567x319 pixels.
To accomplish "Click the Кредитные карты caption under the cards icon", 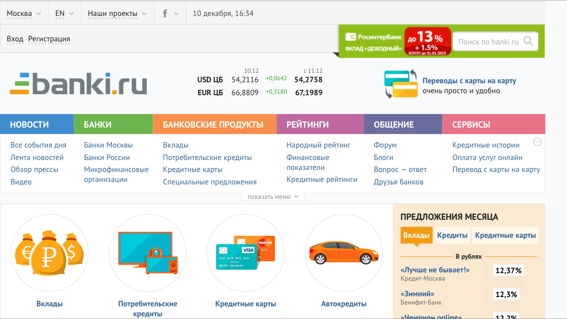I will coord(246,304).
